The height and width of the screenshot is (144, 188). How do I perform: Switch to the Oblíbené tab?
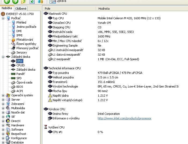tap(21, 9)
